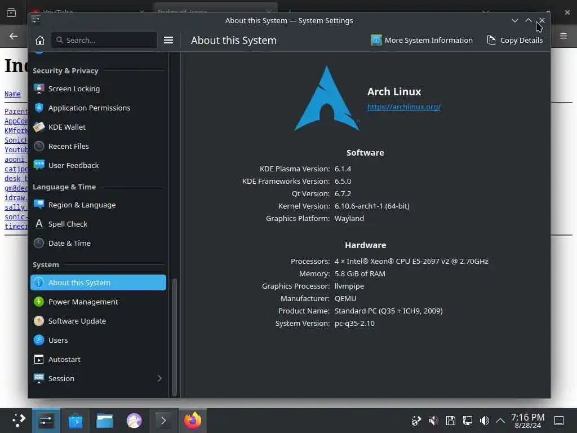Click KDE Plasma Version value 6.1.4

pos(343,169)
